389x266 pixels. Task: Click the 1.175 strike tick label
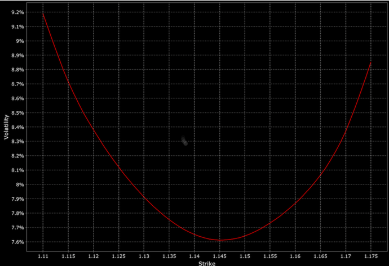pyautogui.click(x=370, y=255)
